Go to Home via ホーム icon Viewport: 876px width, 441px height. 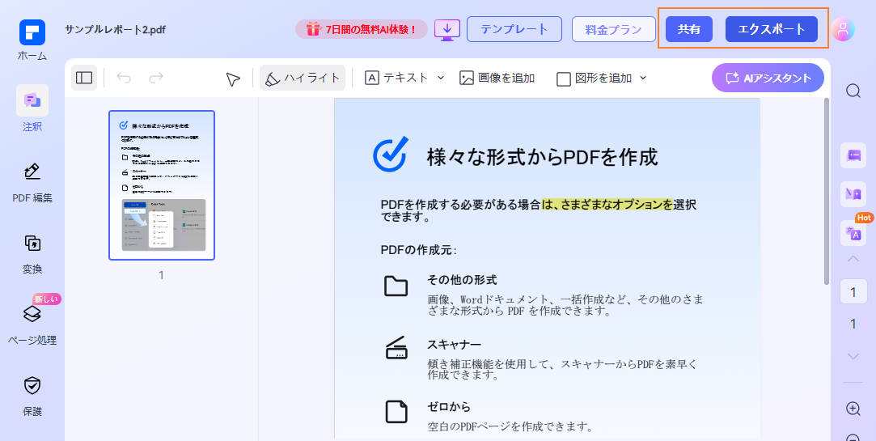[32, 39]
